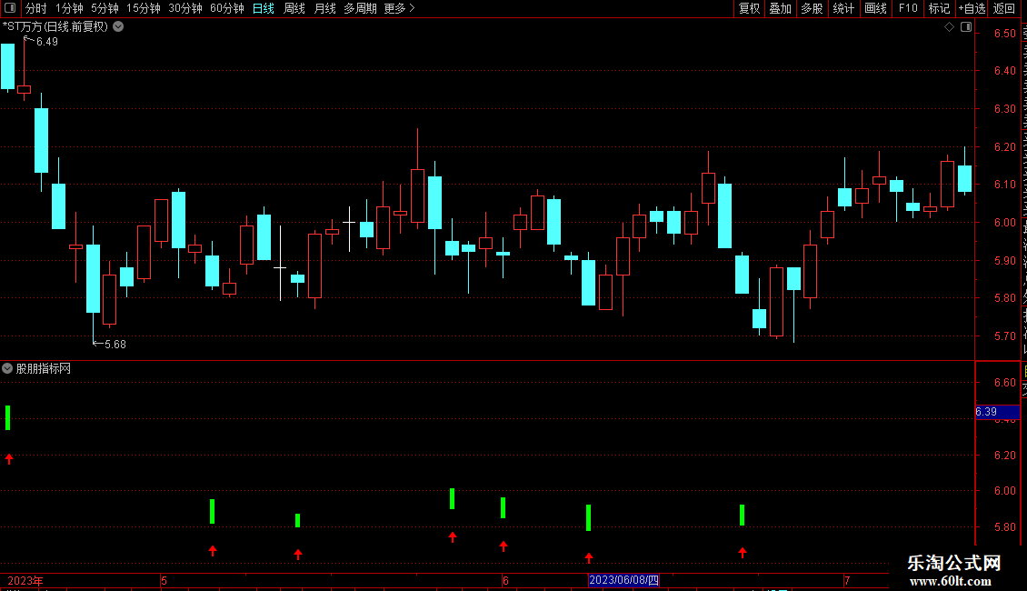Click the 6.49 high price label
The width and height of the screenshot is (1027, 591).
click(46, 42)
